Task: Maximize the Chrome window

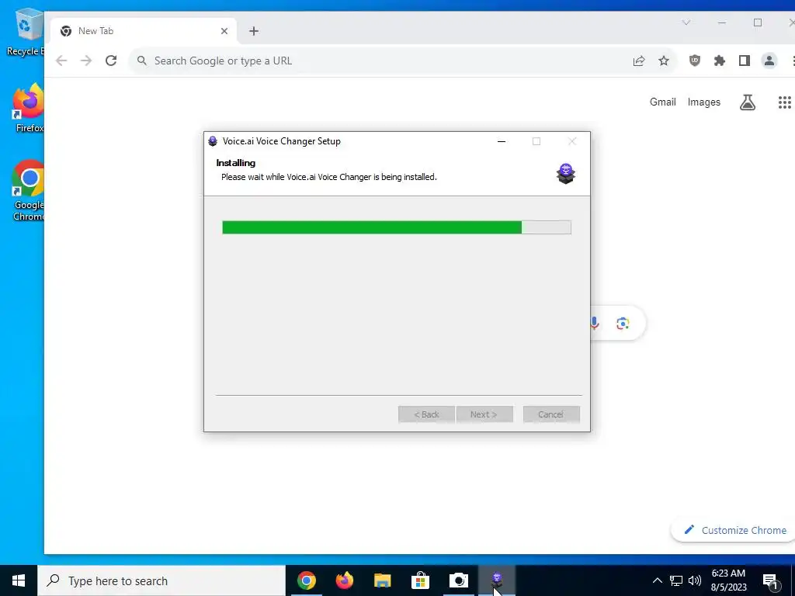Action: pyautogui.click(x=758, y=23)
